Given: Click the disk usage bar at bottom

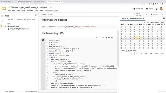Looking at the screenshot, I should click(x=17, y=92).
